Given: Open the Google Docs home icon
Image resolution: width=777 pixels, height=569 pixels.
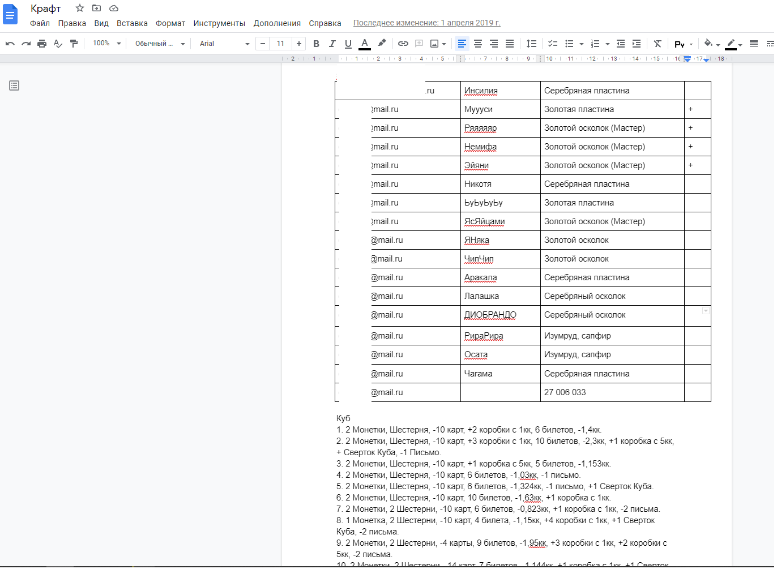Looking at the screenshot, I should pos(10,15).
